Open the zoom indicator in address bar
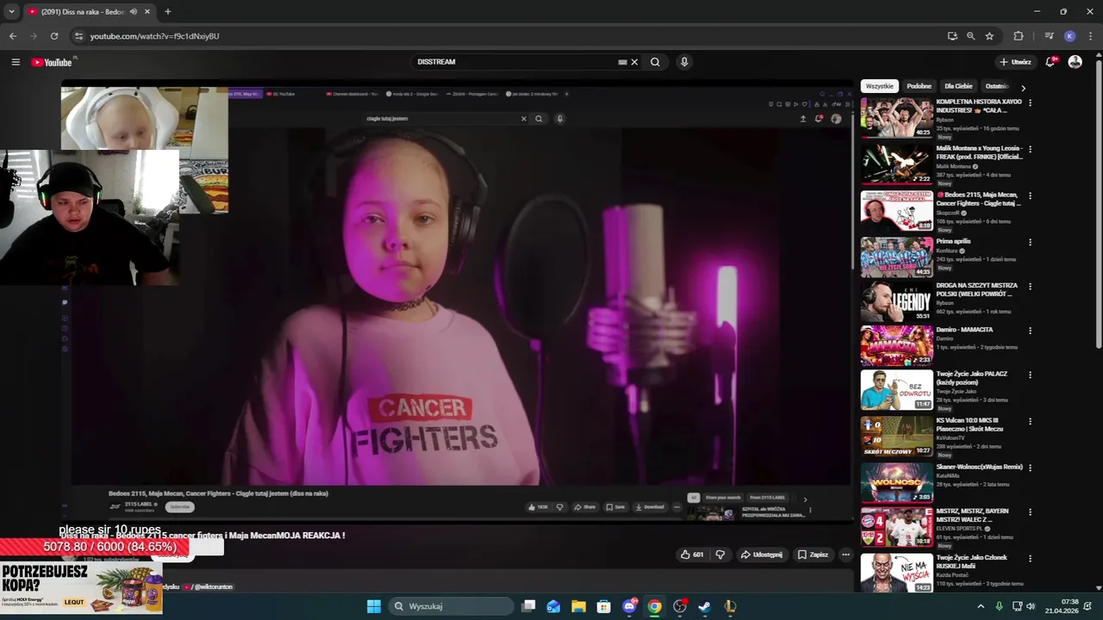Viewport: 1103px width, 620px height. [971, 36]
